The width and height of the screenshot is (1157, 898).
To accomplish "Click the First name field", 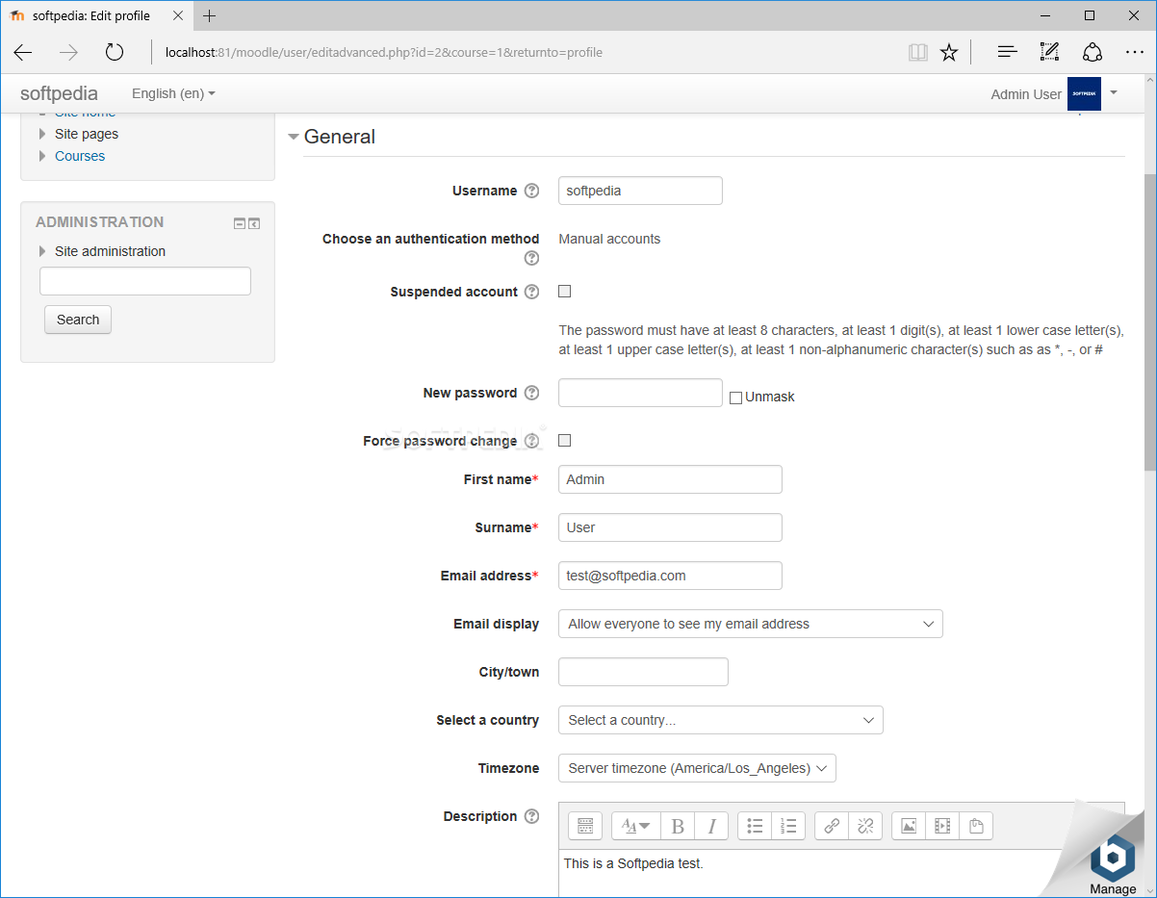I will coord(670,479).
